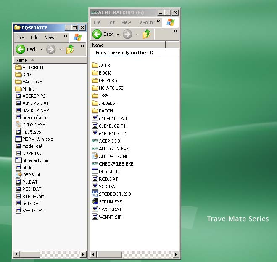Screen dimensions: 277x262
Task: Click horizontal scrollbar thumb in PQSERVICE window
Action: click(x=30, y=254)
